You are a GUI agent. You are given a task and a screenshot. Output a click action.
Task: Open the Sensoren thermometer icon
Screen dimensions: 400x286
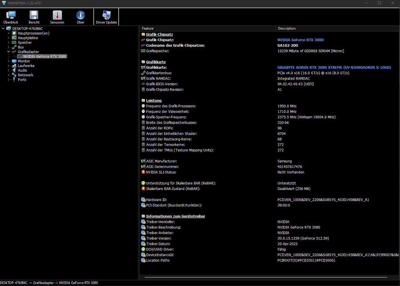[x=57, y=17]
